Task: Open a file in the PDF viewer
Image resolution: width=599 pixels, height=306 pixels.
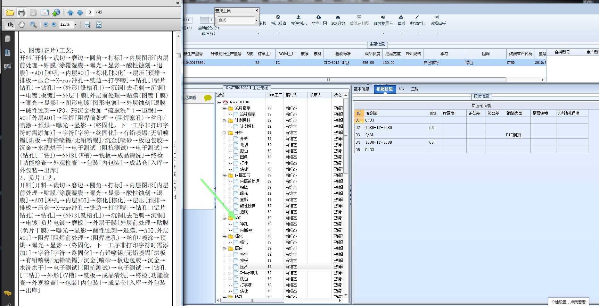Action: click(x=10, y=13)
